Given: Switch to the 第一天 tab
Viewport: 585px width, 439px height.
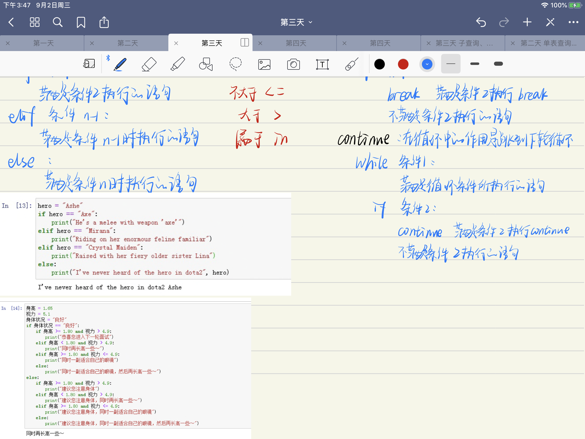Looking at the screenshot, I should [x=43, y=43].
